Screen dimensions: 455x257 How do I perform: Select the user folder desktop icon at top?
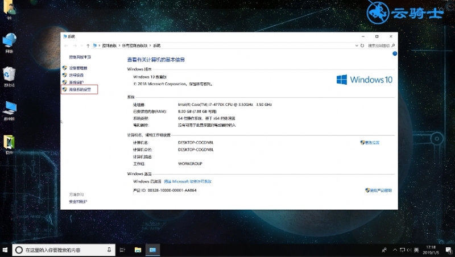9,10
